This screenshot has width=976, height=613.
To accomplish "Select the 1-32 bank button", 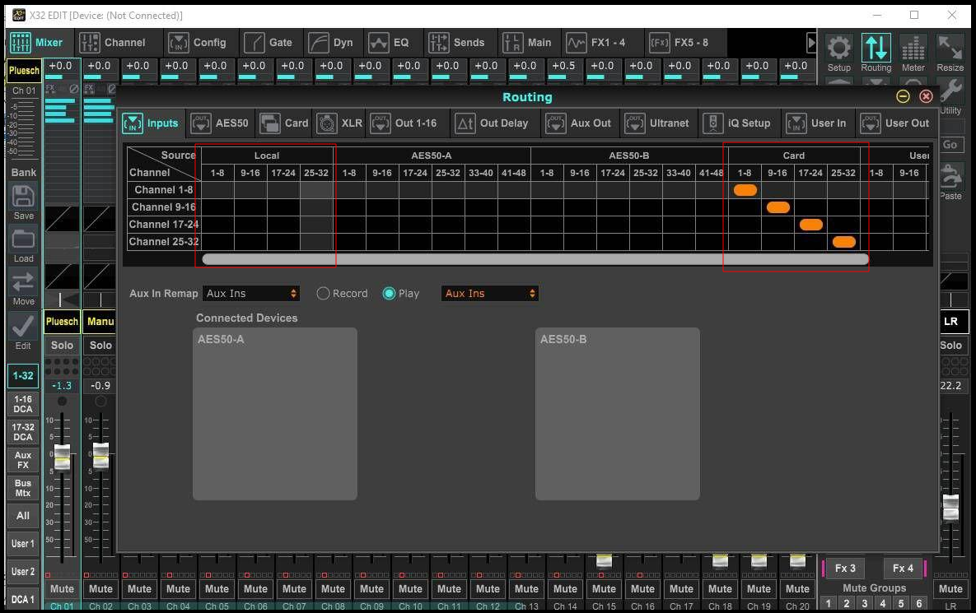I will [23, 375].
